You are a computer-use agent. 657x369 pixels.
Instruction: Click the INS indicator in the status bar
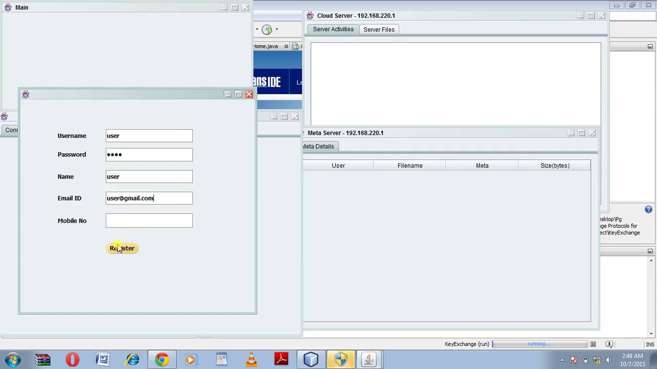click(650, 344)
